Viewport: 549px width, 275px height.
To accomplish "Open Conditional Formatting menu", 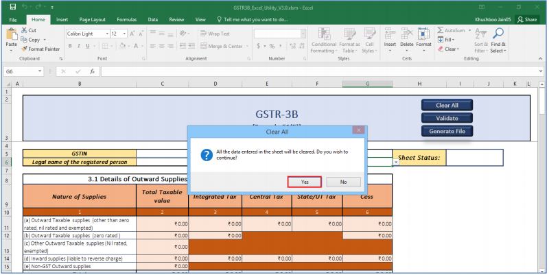I will coord(323,40).
